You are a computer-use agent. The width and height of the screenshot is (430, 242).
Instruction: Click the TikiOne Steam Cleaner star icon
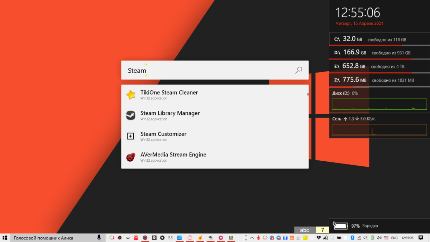(x=131, y=95)
